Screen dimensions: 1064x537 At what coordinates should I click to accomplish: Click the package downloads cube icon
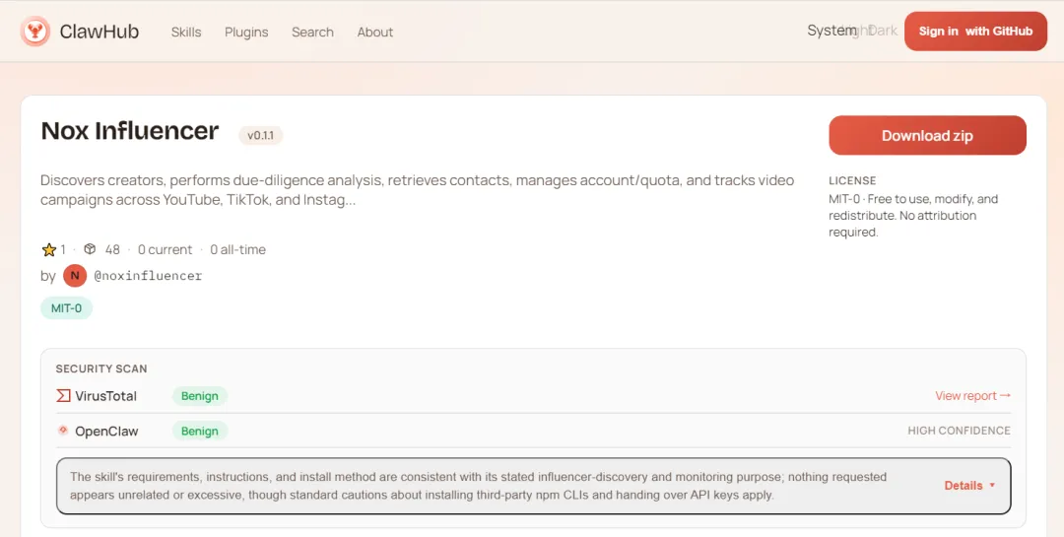[x=90, y=250]
